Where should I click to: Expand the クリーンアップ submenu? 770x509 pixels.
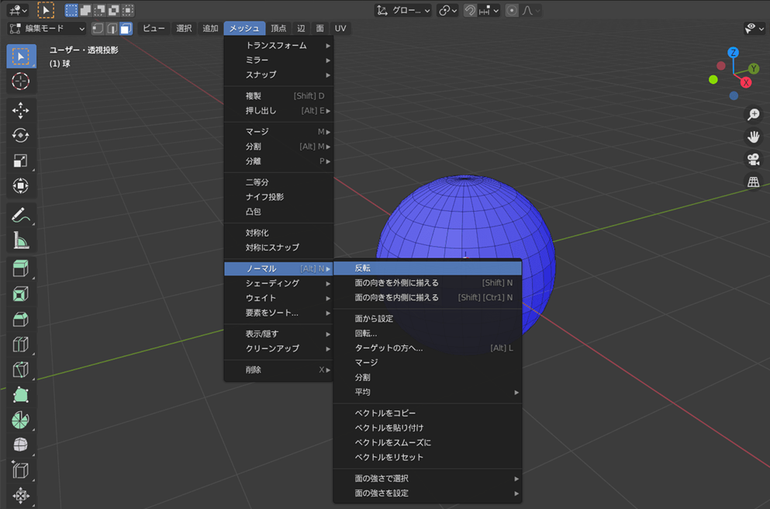pyautogui.click(x=278, y=348)
